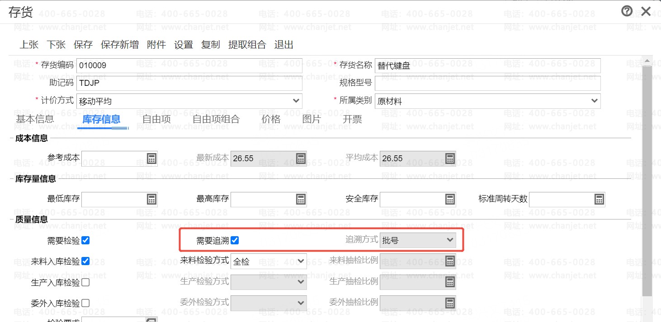
Task: Click calculator icon beside 平均成本 field
Action: (x=450, y=159)
